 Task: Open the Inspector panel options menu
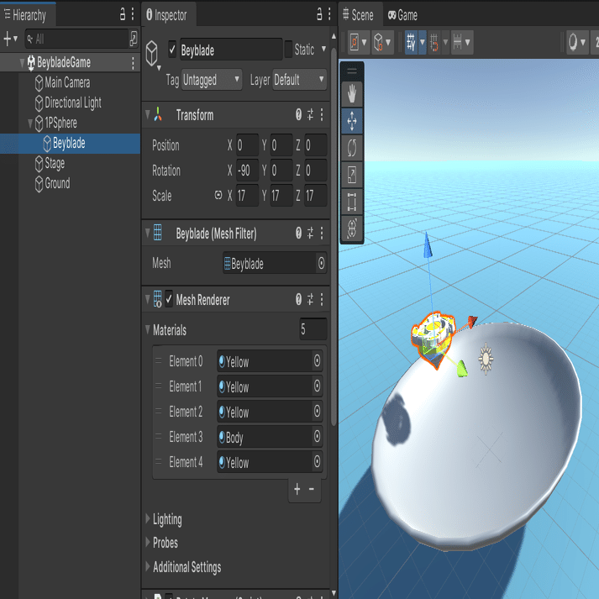(x=329, y=14)
